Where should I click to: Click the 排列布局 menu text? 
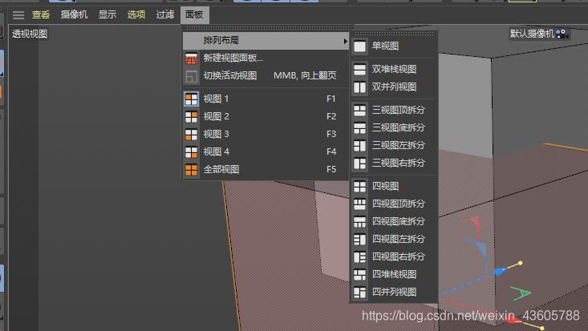click(x=221, y=41)
